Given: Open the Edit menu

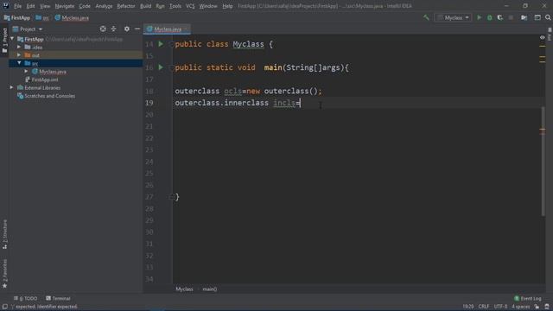Looking at the screenshot, I should point(31,6).
